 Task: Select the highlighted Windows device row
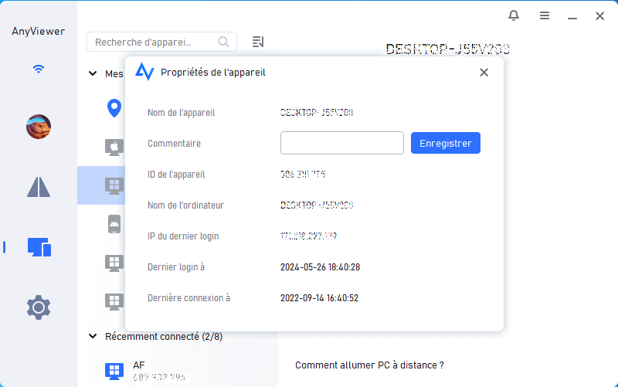point(101,185)
